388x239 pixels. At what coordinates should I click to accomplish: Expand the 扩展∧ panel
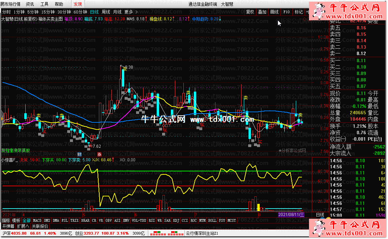[23, 226]
